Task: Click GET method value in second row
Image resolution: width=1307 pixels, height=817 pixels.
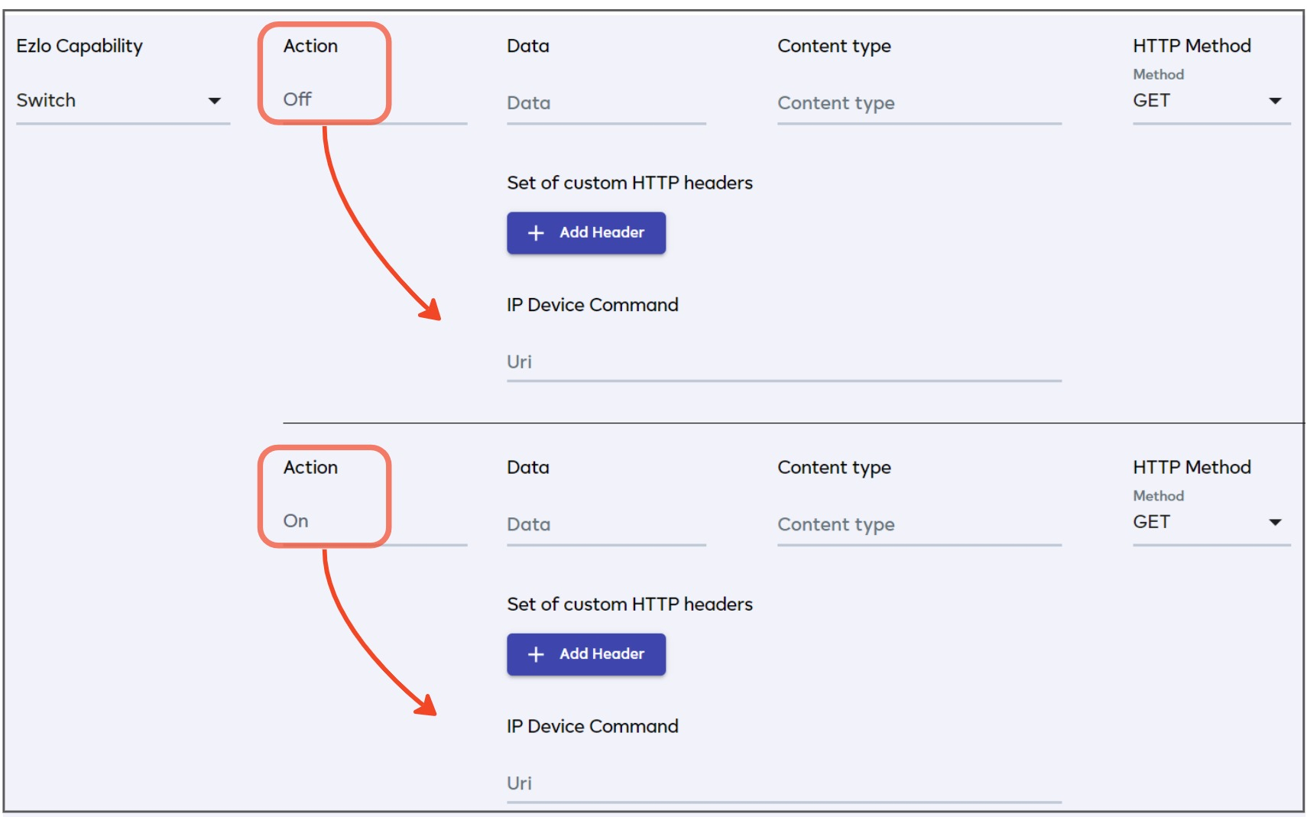Action: 1151,522
